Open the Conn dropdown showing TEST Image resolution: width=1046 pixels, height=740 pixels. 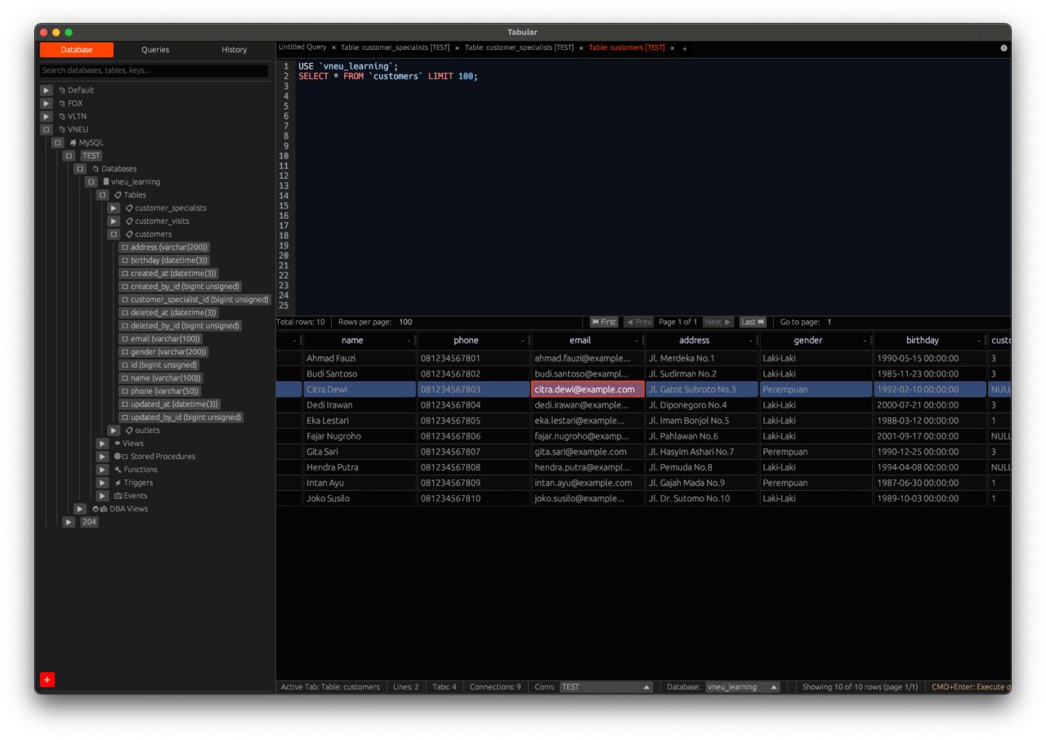coord(605,687)
